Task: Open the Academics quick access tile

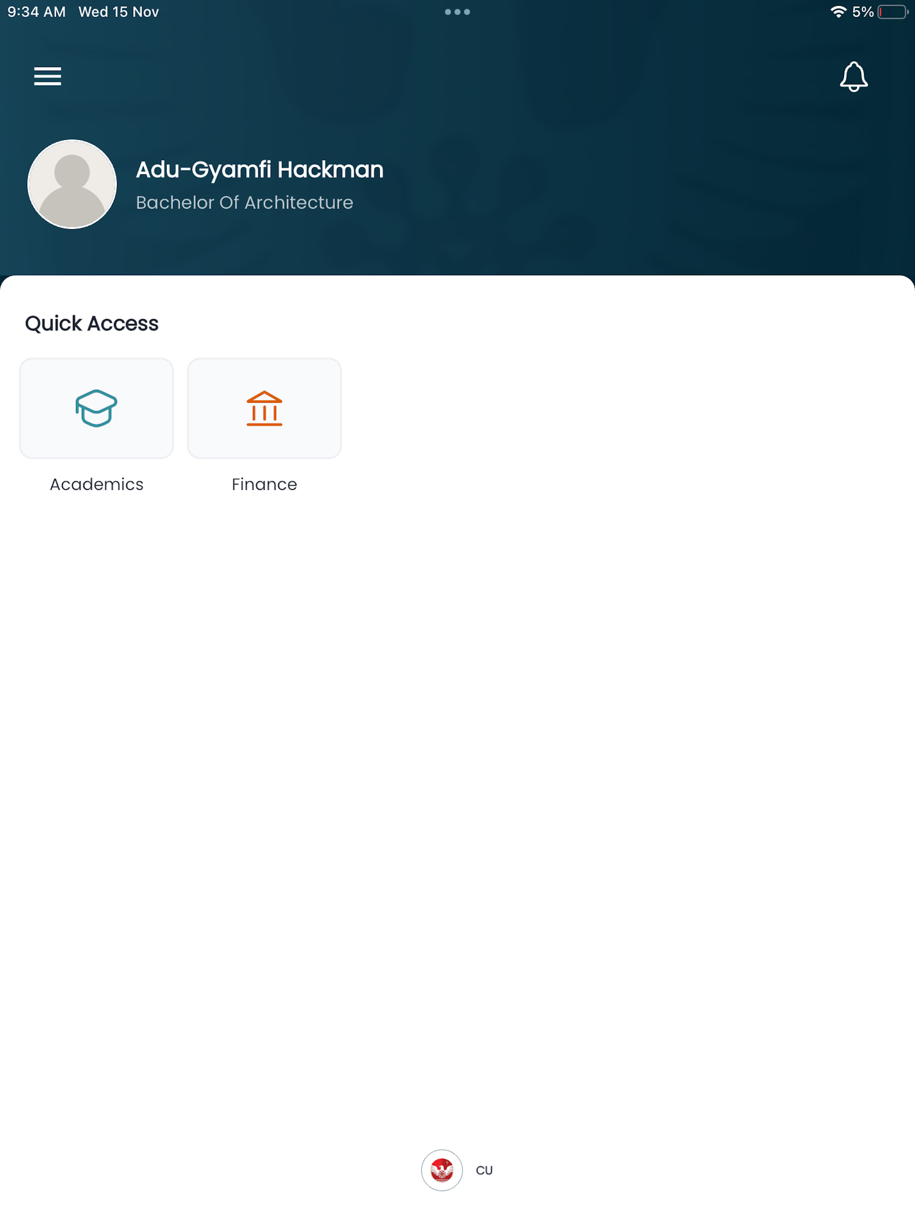Action: (x=97, y=408)
